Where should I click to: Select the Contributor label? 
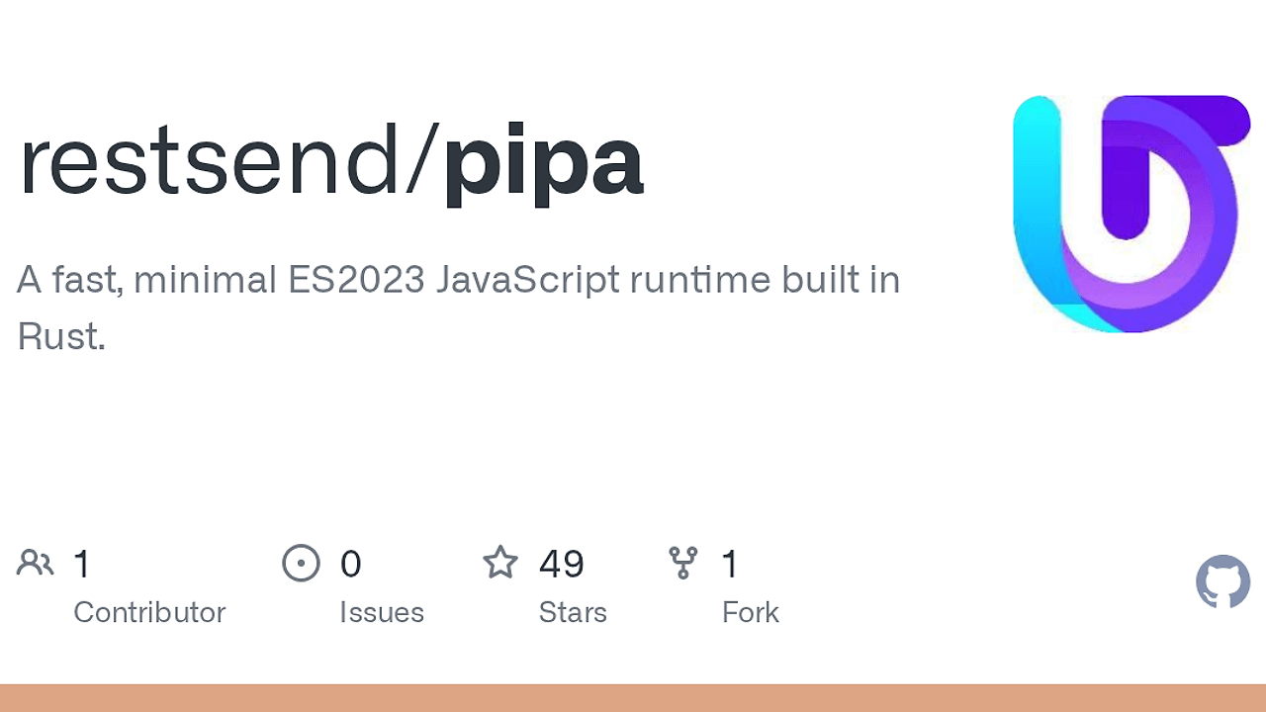click(149, 612)
